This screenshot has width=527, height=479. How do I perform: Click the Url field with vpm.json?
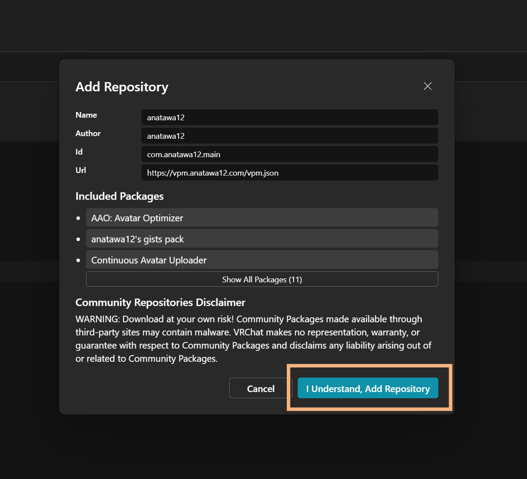click(290, 173)
